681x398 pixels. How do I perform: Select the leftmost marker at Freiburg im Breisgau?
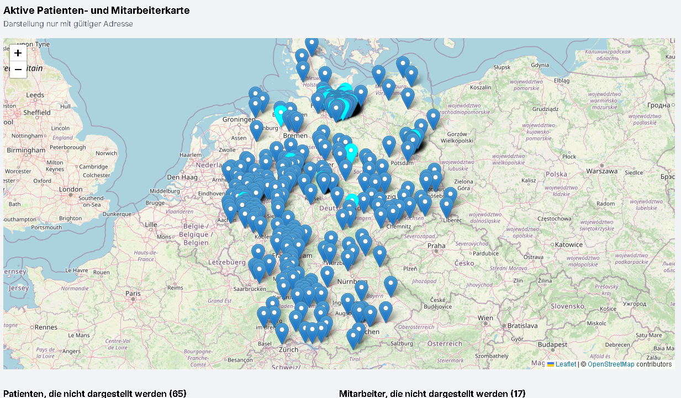pyautogui.click(x=264, y=317)
